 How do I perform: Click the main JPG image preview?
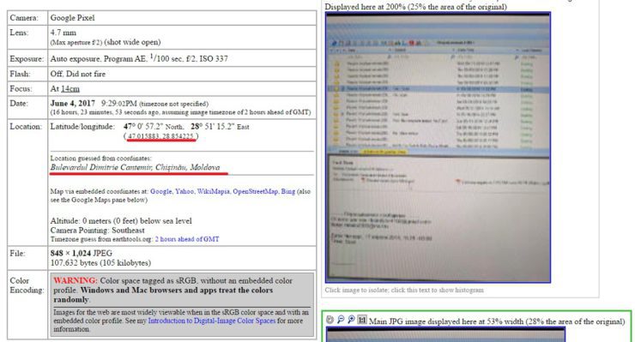[x=446, y=335]
